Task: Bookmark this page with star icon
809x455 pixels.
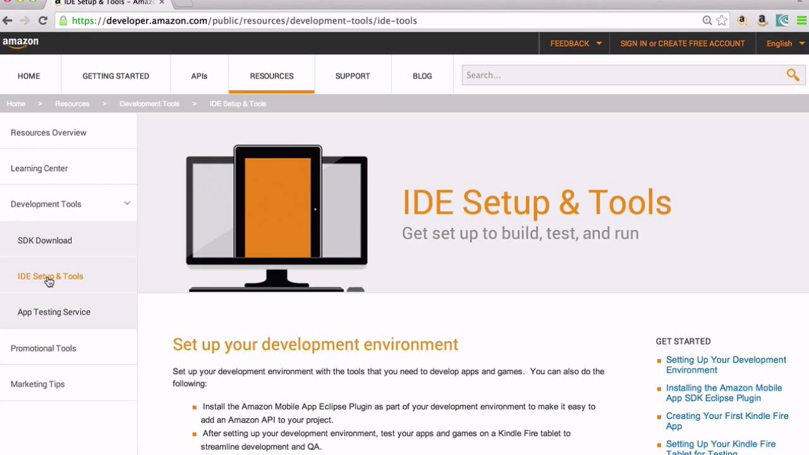Action: 722,20
